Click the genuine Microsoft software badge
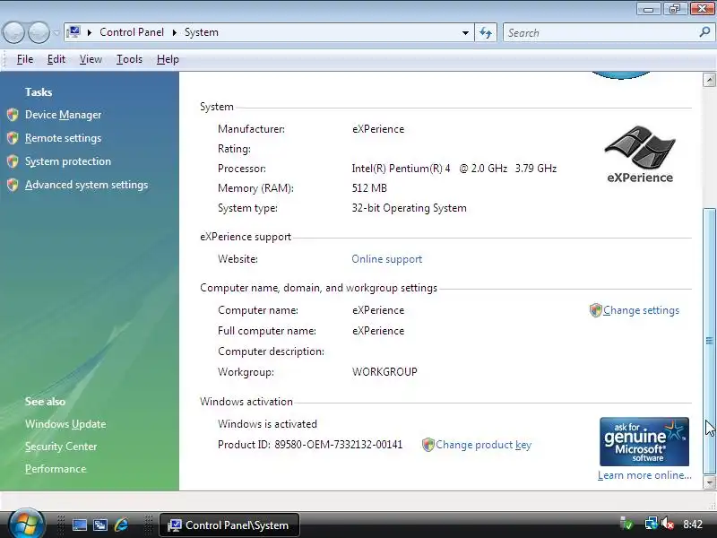Viewport: 717px width, 538px height. pos(644,441)
